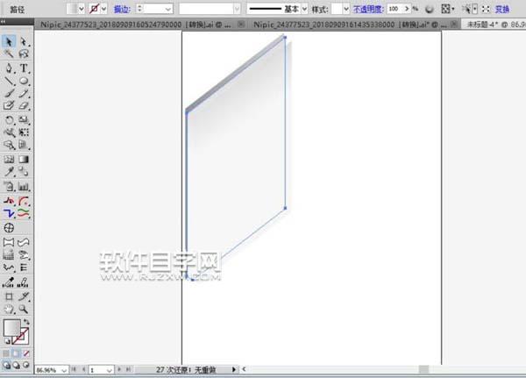Open the stroke weight dropdown
526x378 pixels.
click(168, 9)
